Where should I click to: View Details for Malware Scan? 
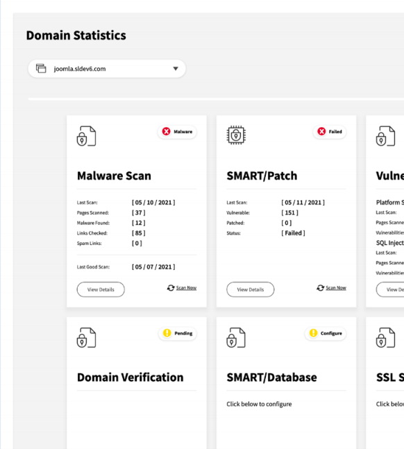click(101, 289)
